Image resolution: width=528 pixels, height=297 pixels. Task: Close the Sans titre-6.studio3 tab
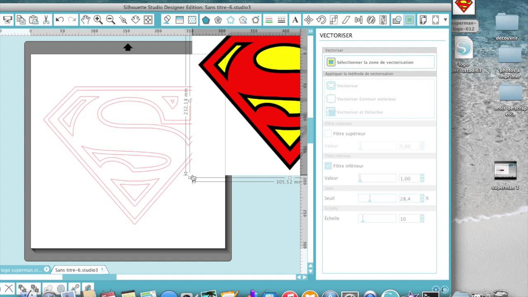[102, 270]
